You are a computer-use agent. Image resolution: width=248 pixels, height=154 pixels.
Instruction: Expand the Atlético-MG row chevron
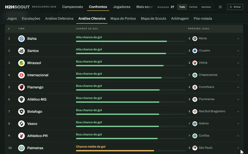coord(238,99)
